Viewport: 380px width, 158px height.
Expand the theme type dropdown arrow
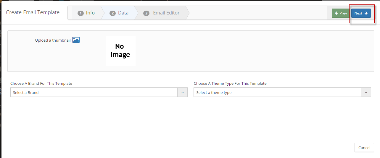click(x=366, y=92)
